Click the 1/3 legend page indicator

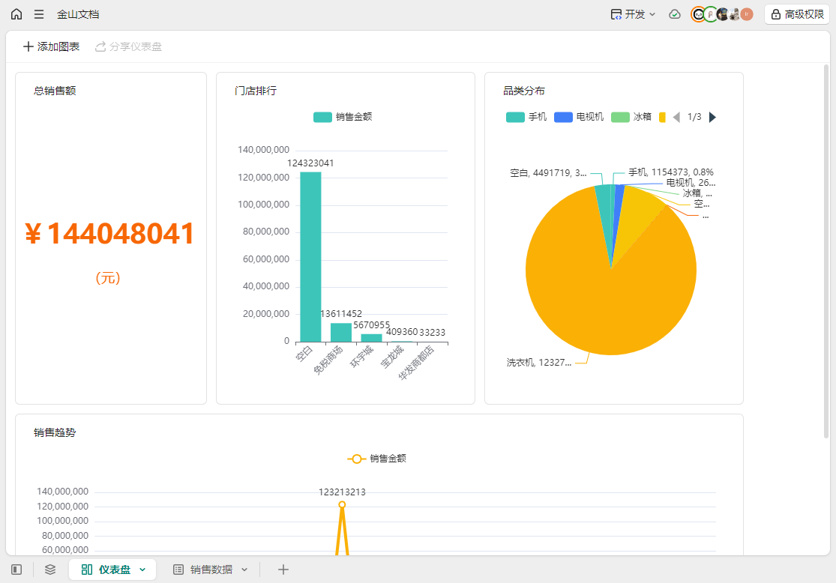(694, 117)
